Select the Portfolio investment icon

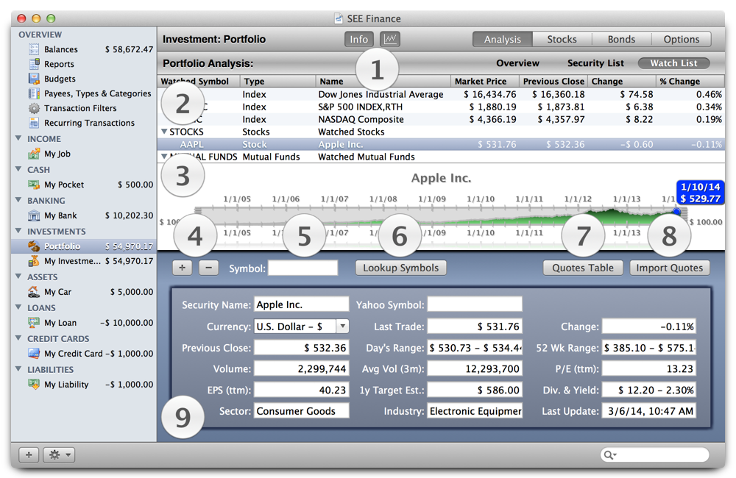point(34,246)
